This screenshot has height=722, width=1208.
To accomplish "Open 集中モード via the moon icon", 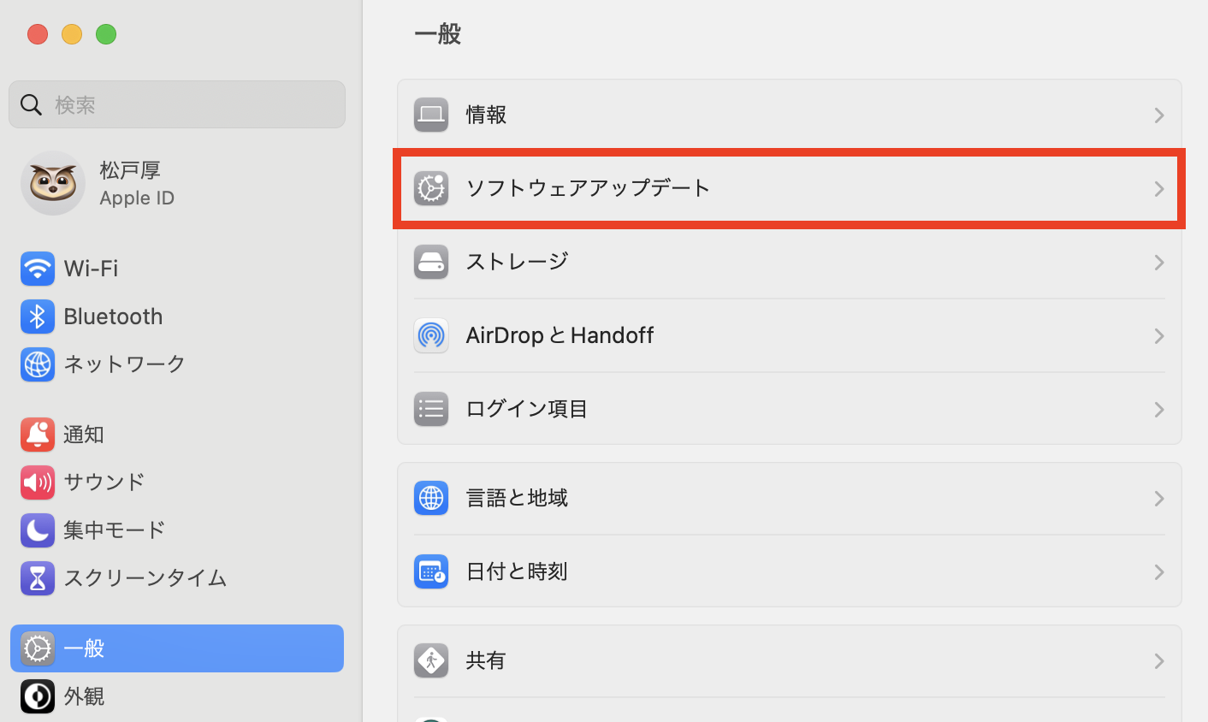I will pos(38,530).
